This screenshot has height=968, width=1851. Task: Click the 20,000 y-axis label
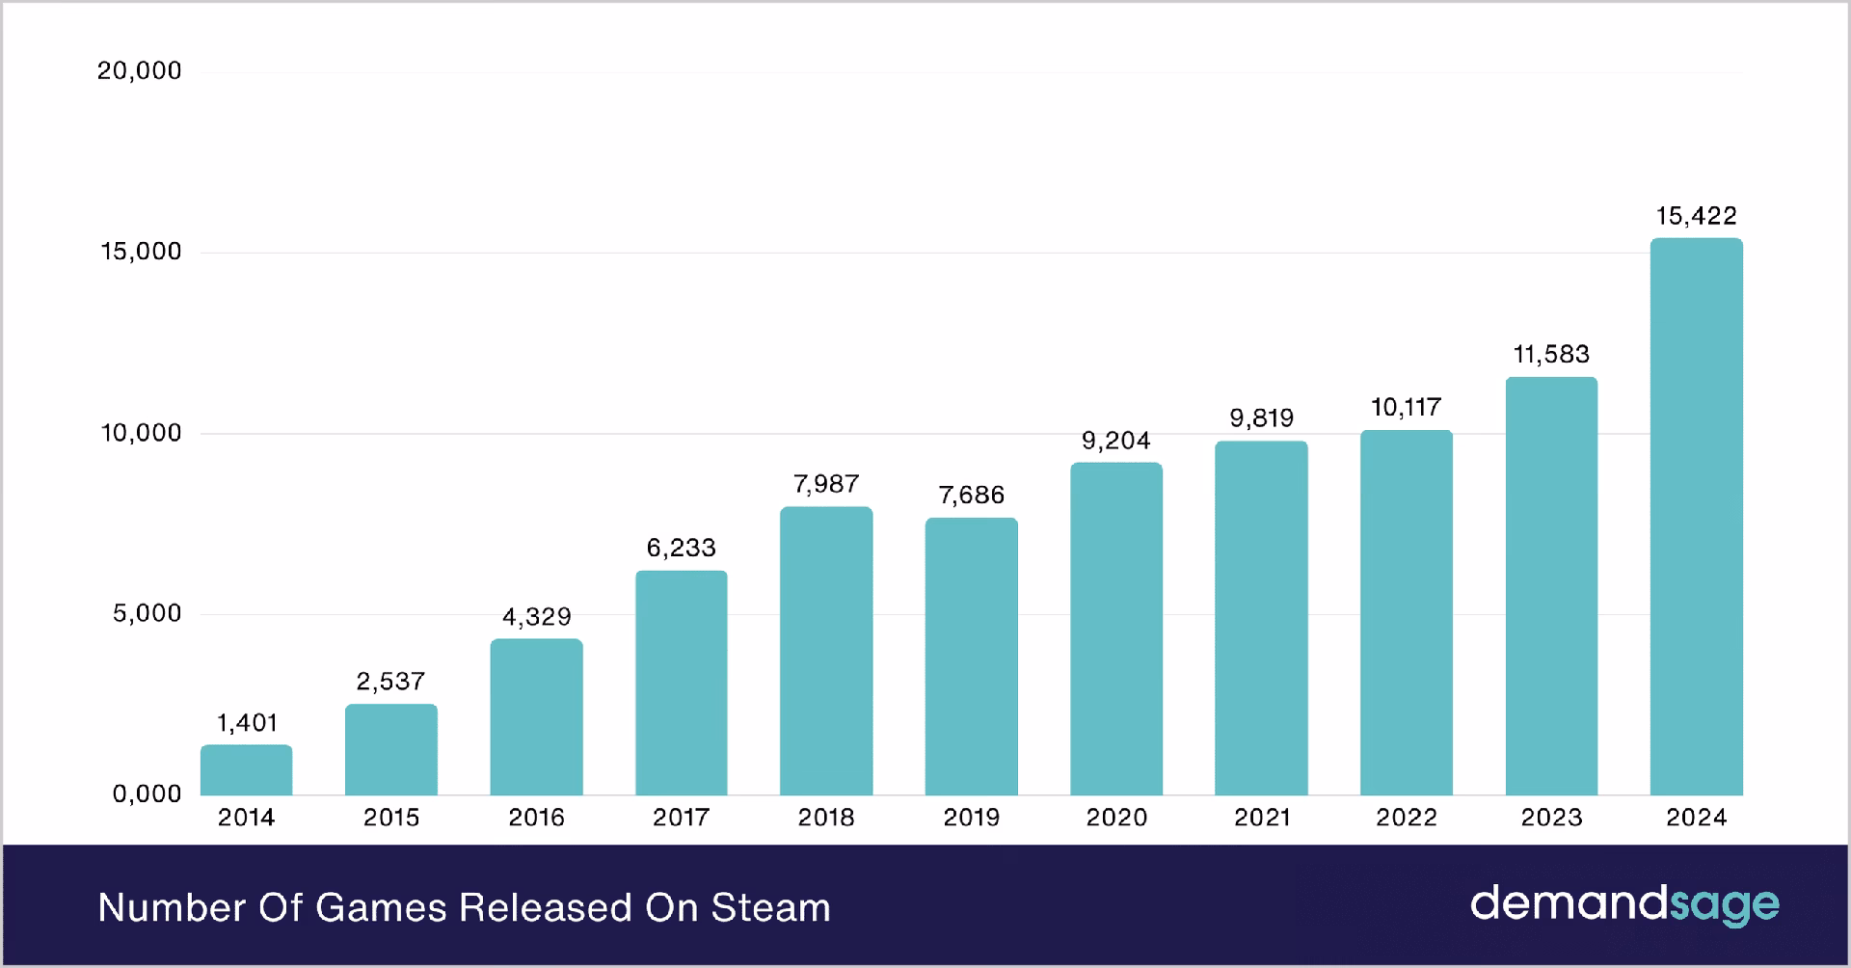click(x=140, y=70)
